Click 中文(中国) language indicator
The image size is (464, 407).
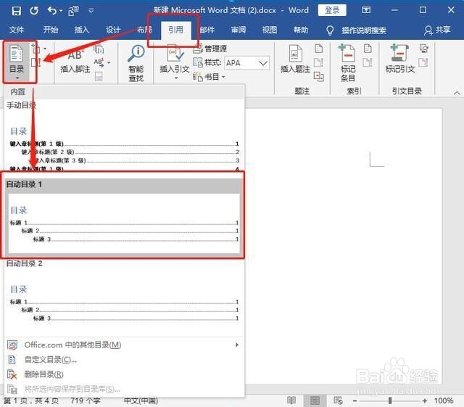141,401
